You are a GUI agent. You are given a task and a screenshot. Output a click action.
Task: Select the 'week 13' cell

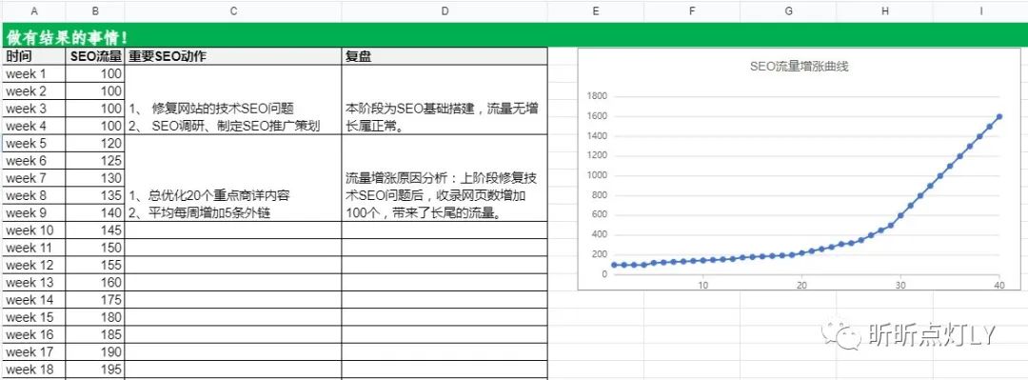(34, 283)
